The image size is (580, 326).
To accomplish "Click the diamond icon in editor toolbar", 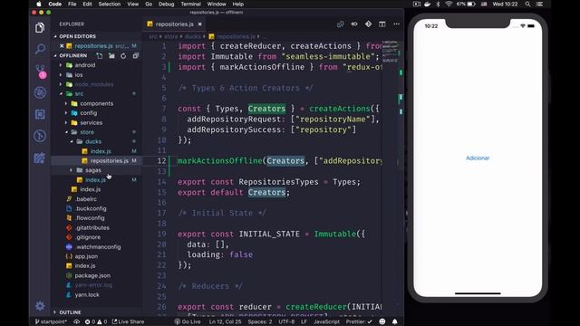I will 369,24.
